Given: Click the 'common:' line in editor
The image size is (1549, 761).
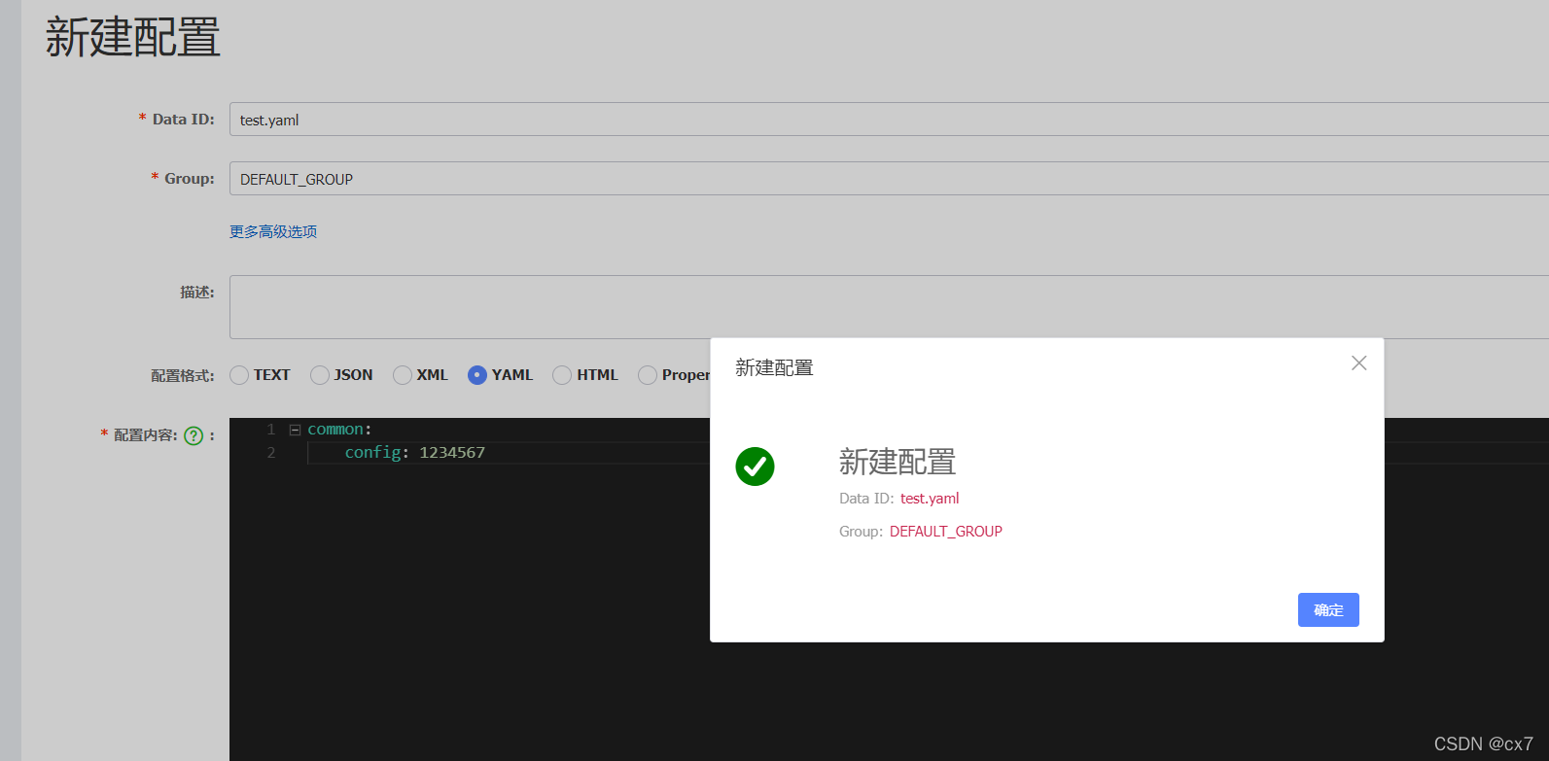Looking at the screenshot, I should [x=339, y=430].
